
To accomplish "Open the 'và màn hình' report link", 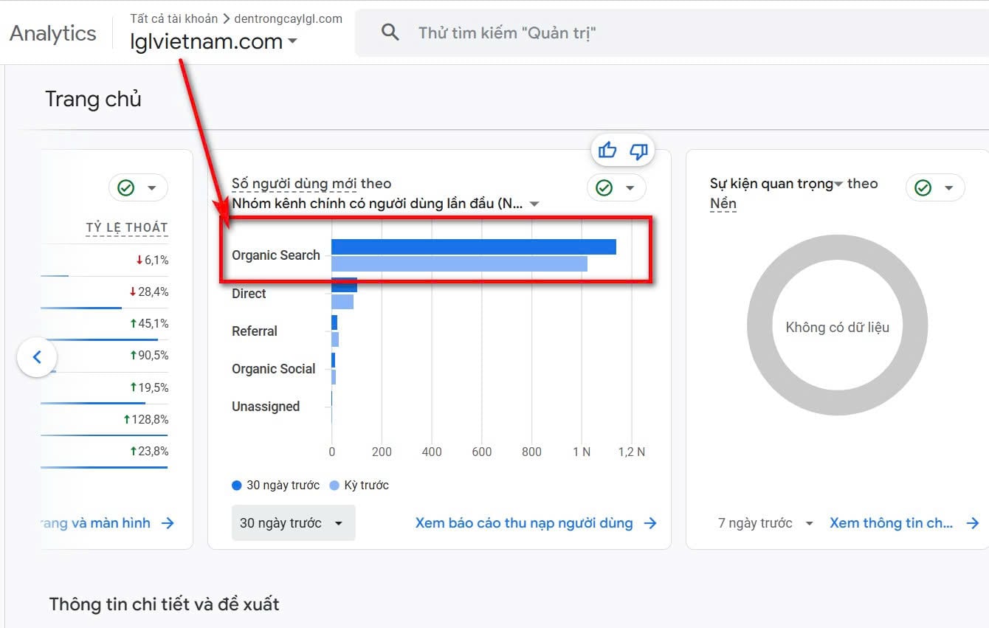I will [96, 523].
